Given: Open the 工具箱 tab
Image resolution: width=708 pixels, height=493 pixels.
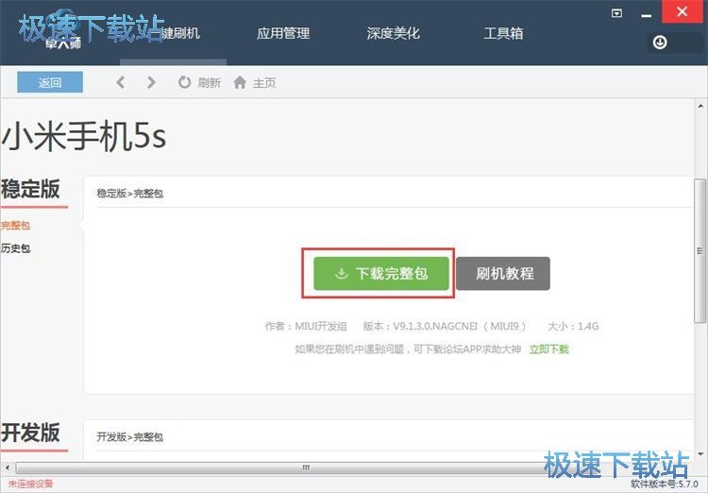Looking at the screenshot, I should pyautogui.click(x=503, y=33).
